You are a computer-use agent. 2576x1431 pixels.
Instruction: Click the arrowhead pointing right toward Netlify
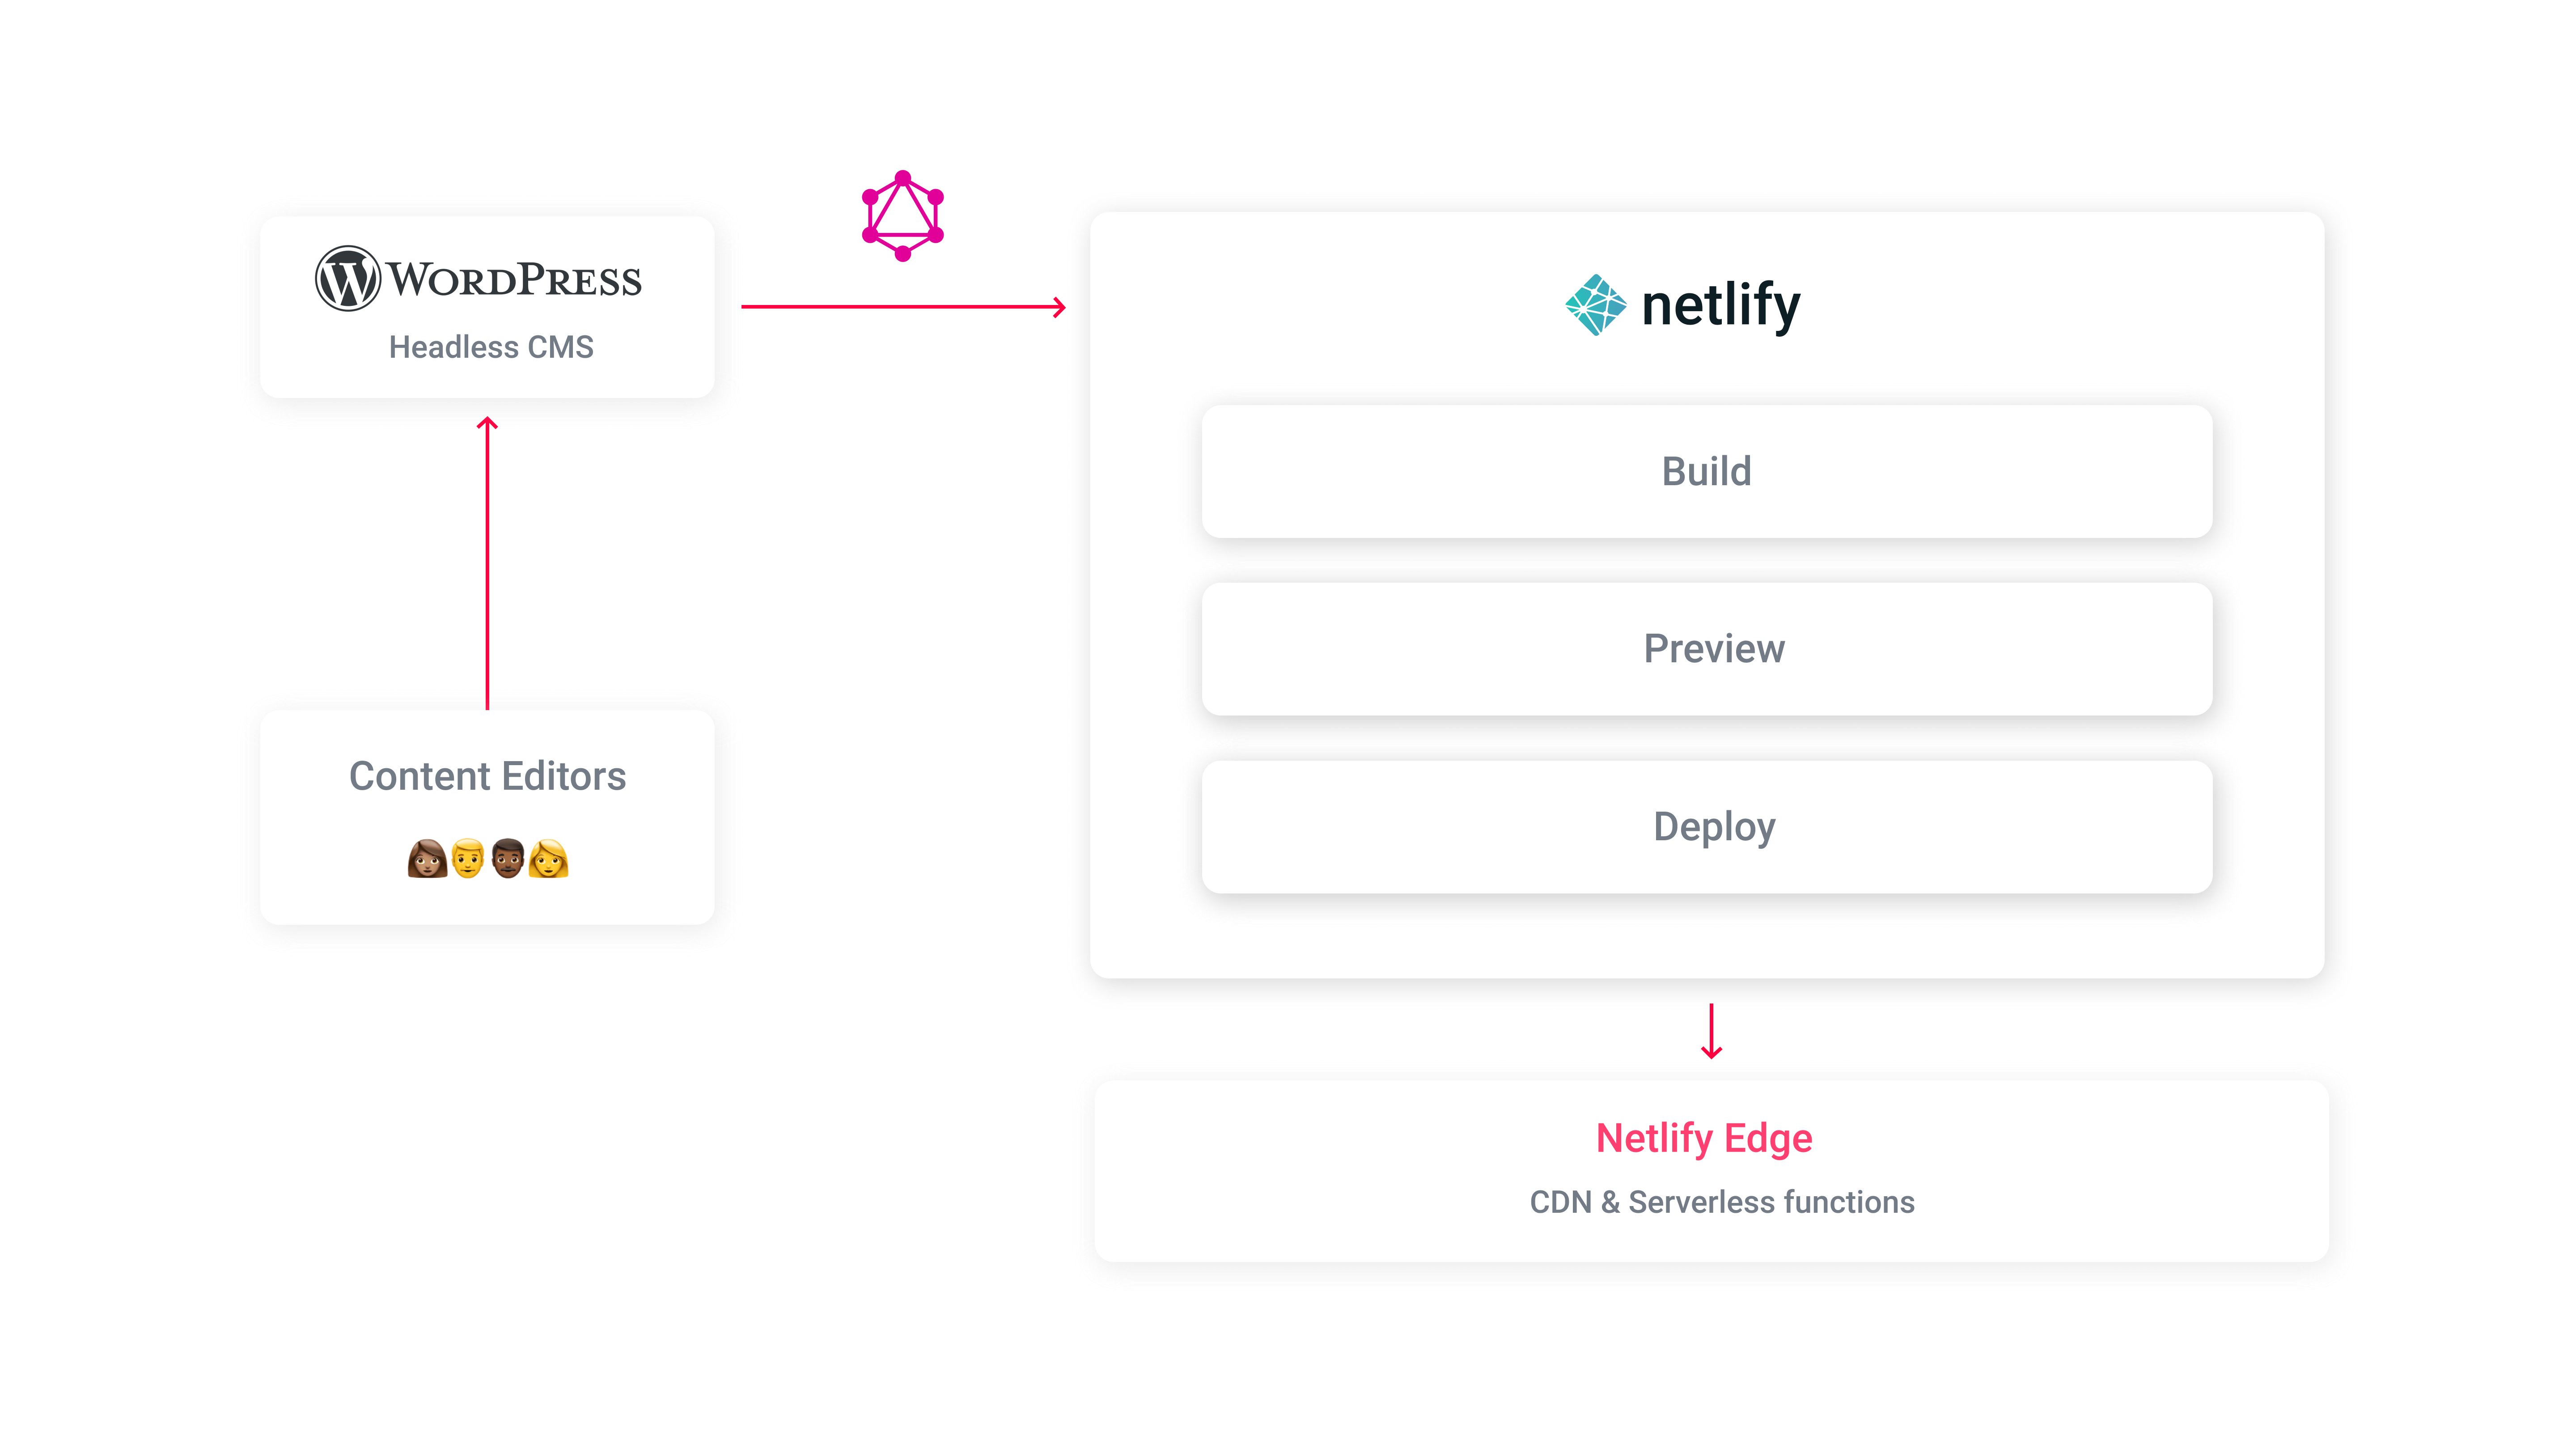pyautogui.click(x=1059, y=307)
